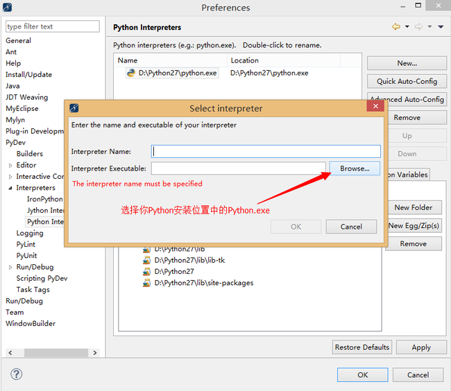
Task: Select the icon next to D:\Python27 library path
Action: pos(146,272)
